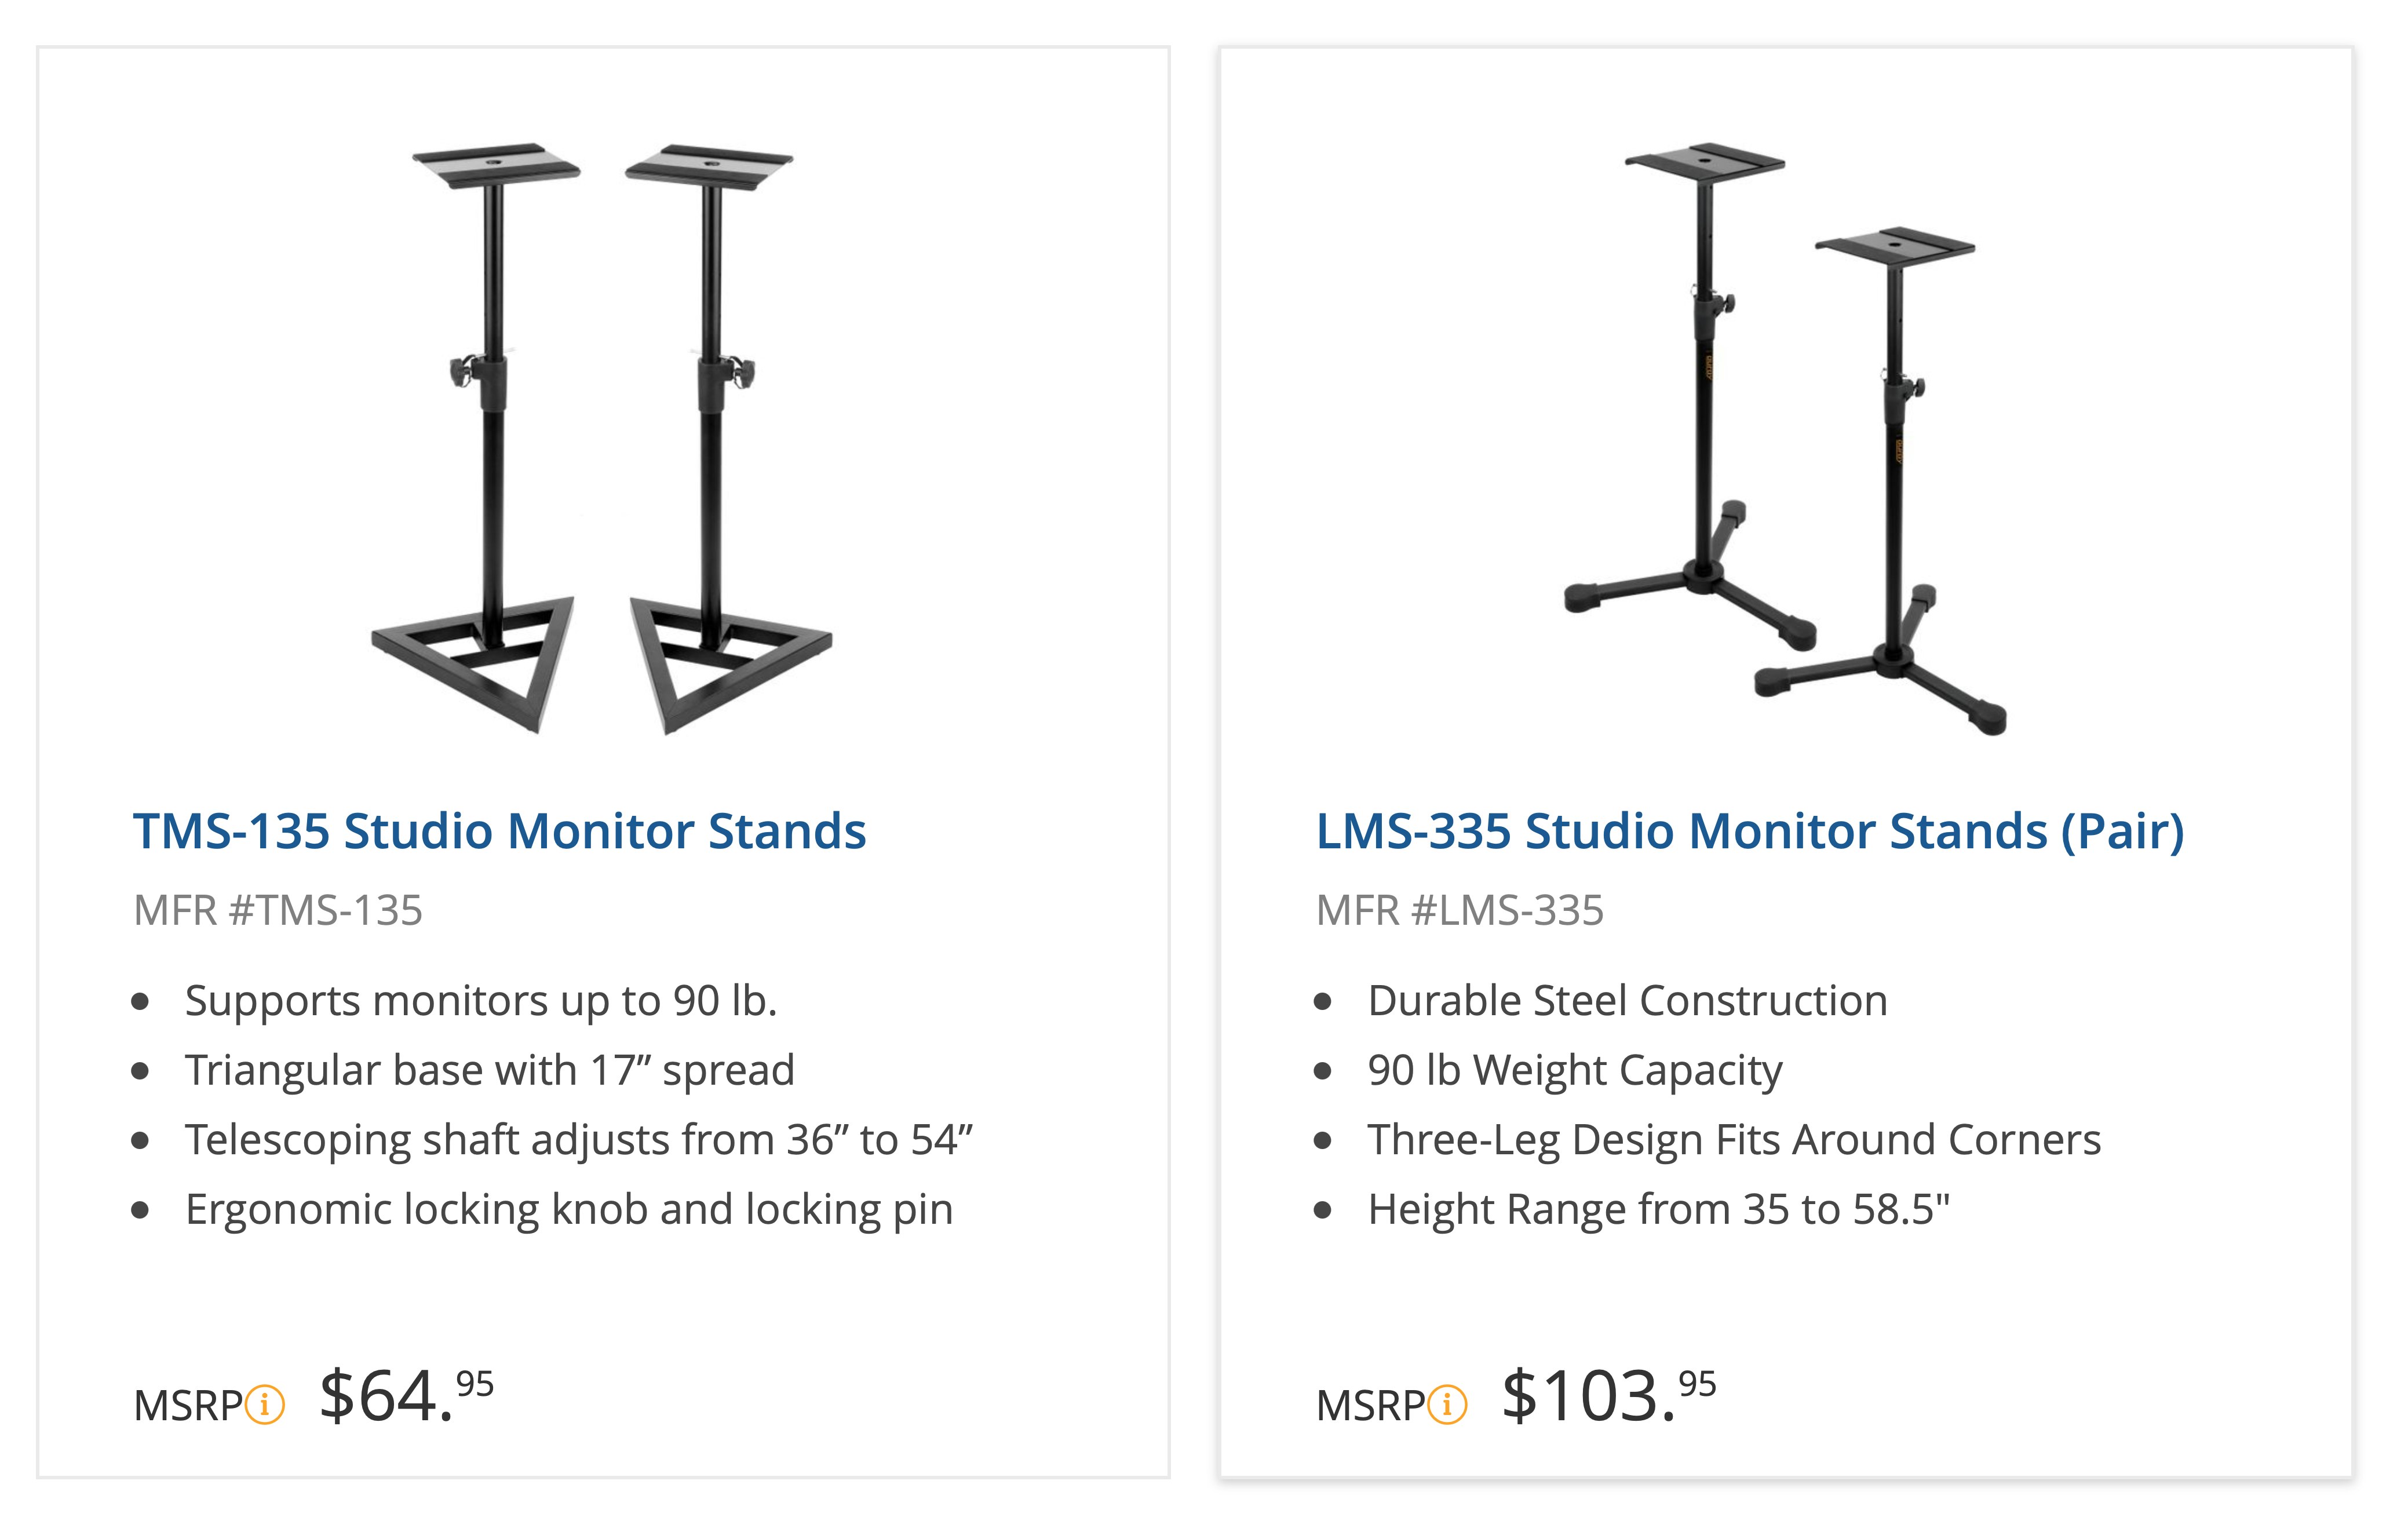Screen dimensions: 2408x1517
Task: Click the triangular-base monitor stands product image
Action: pos(602,438)
